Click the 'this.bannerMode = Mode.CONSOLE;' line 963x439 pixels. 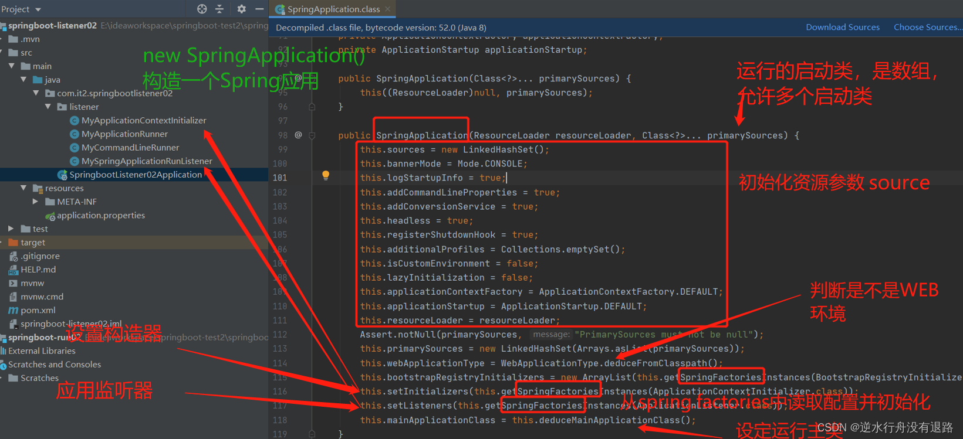[444, 164]
